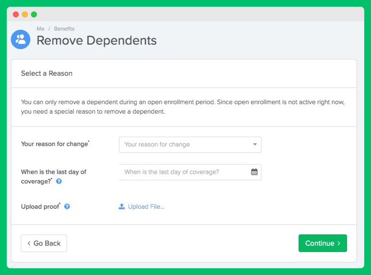Screen dimensions: 371x275
Task: Click the upload arrow icon
Action: tap(122, 206)
